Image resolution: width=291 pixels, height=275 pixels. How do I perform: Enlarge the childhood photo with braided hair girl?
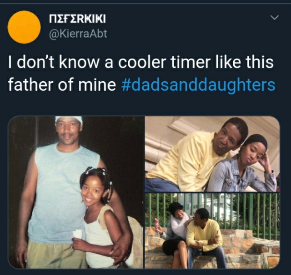[75, 192]
